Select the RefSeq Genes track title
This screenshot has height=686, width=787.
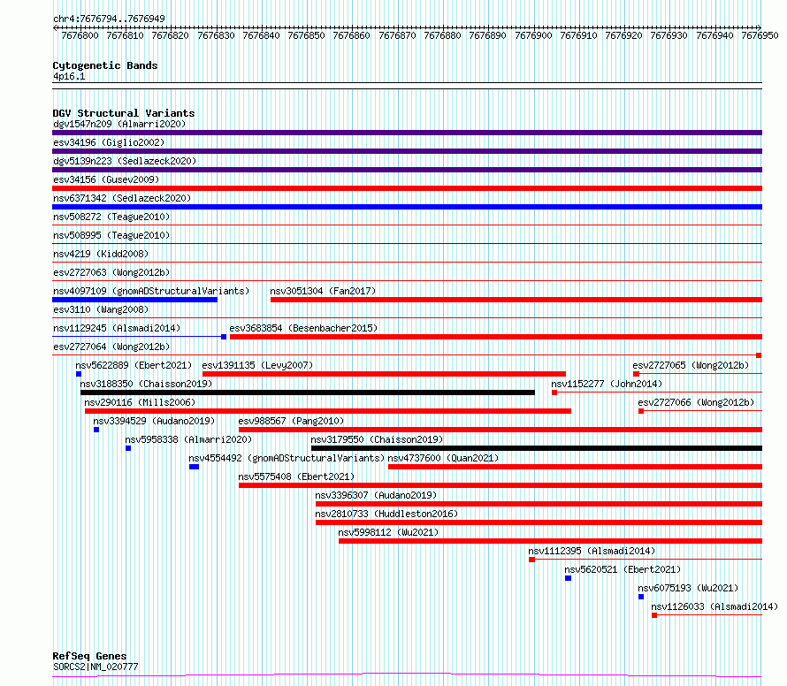pos(90,657)
